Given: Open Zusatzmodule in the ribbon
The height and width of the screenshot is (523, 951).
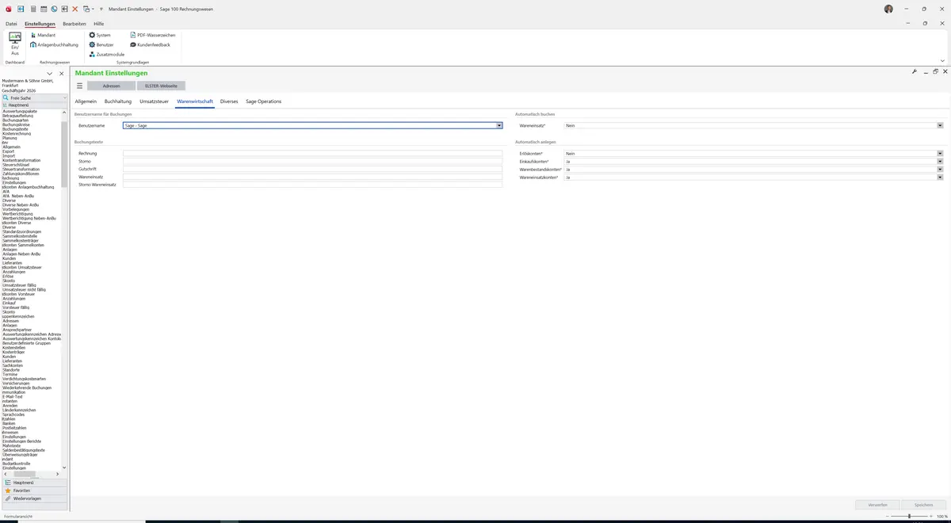Looking at the screenshot, I should [106, 54].
